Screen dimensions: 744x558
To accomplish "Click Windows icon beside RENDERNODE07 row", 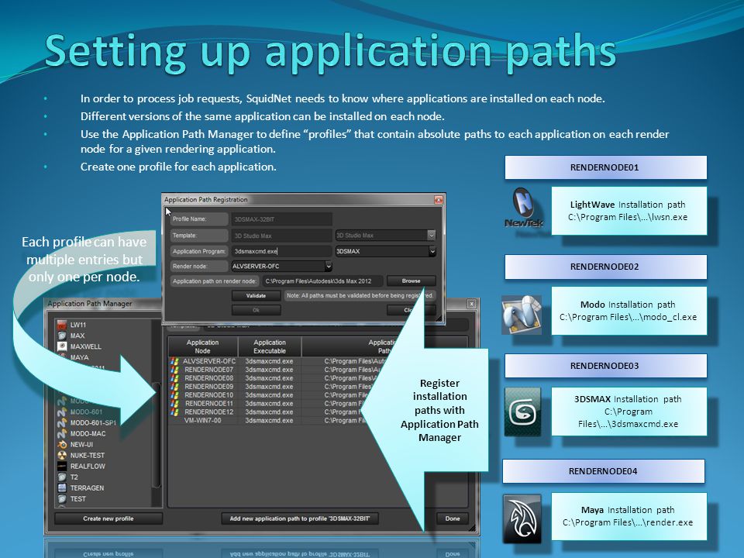I will click(174, 370).
